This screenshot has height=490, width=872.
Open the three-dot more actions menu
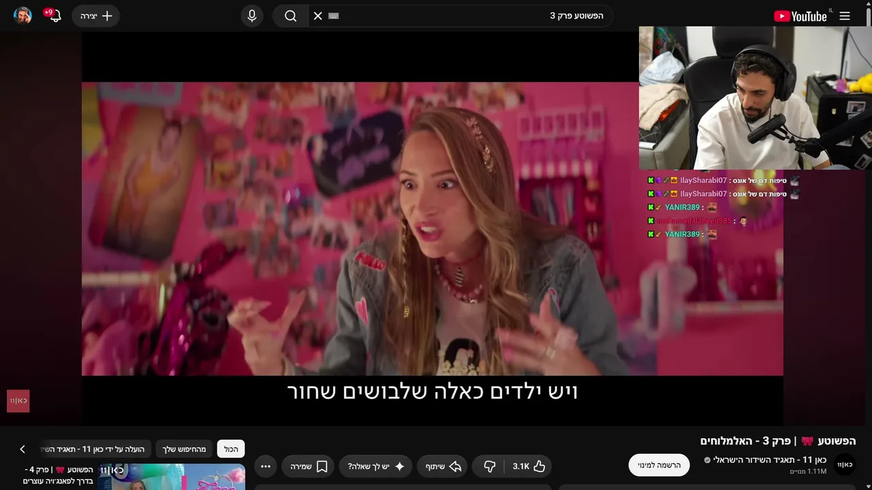tap(266, 466)
